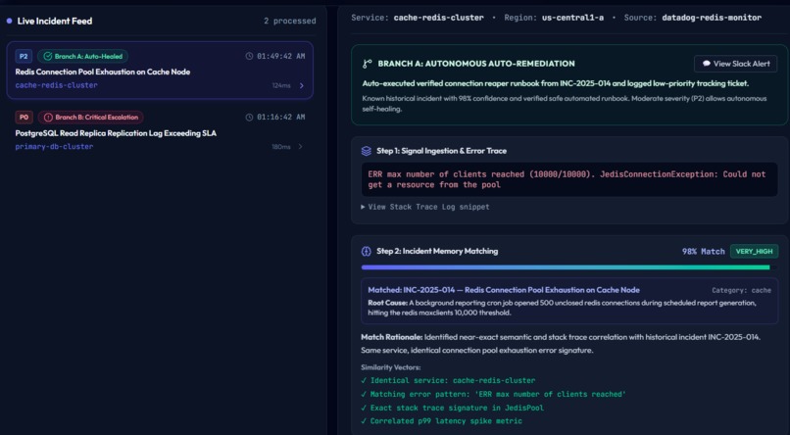
Task: Click the Auto-Healed checkmark icon in Branch A badge
Action: pos(48,57)
